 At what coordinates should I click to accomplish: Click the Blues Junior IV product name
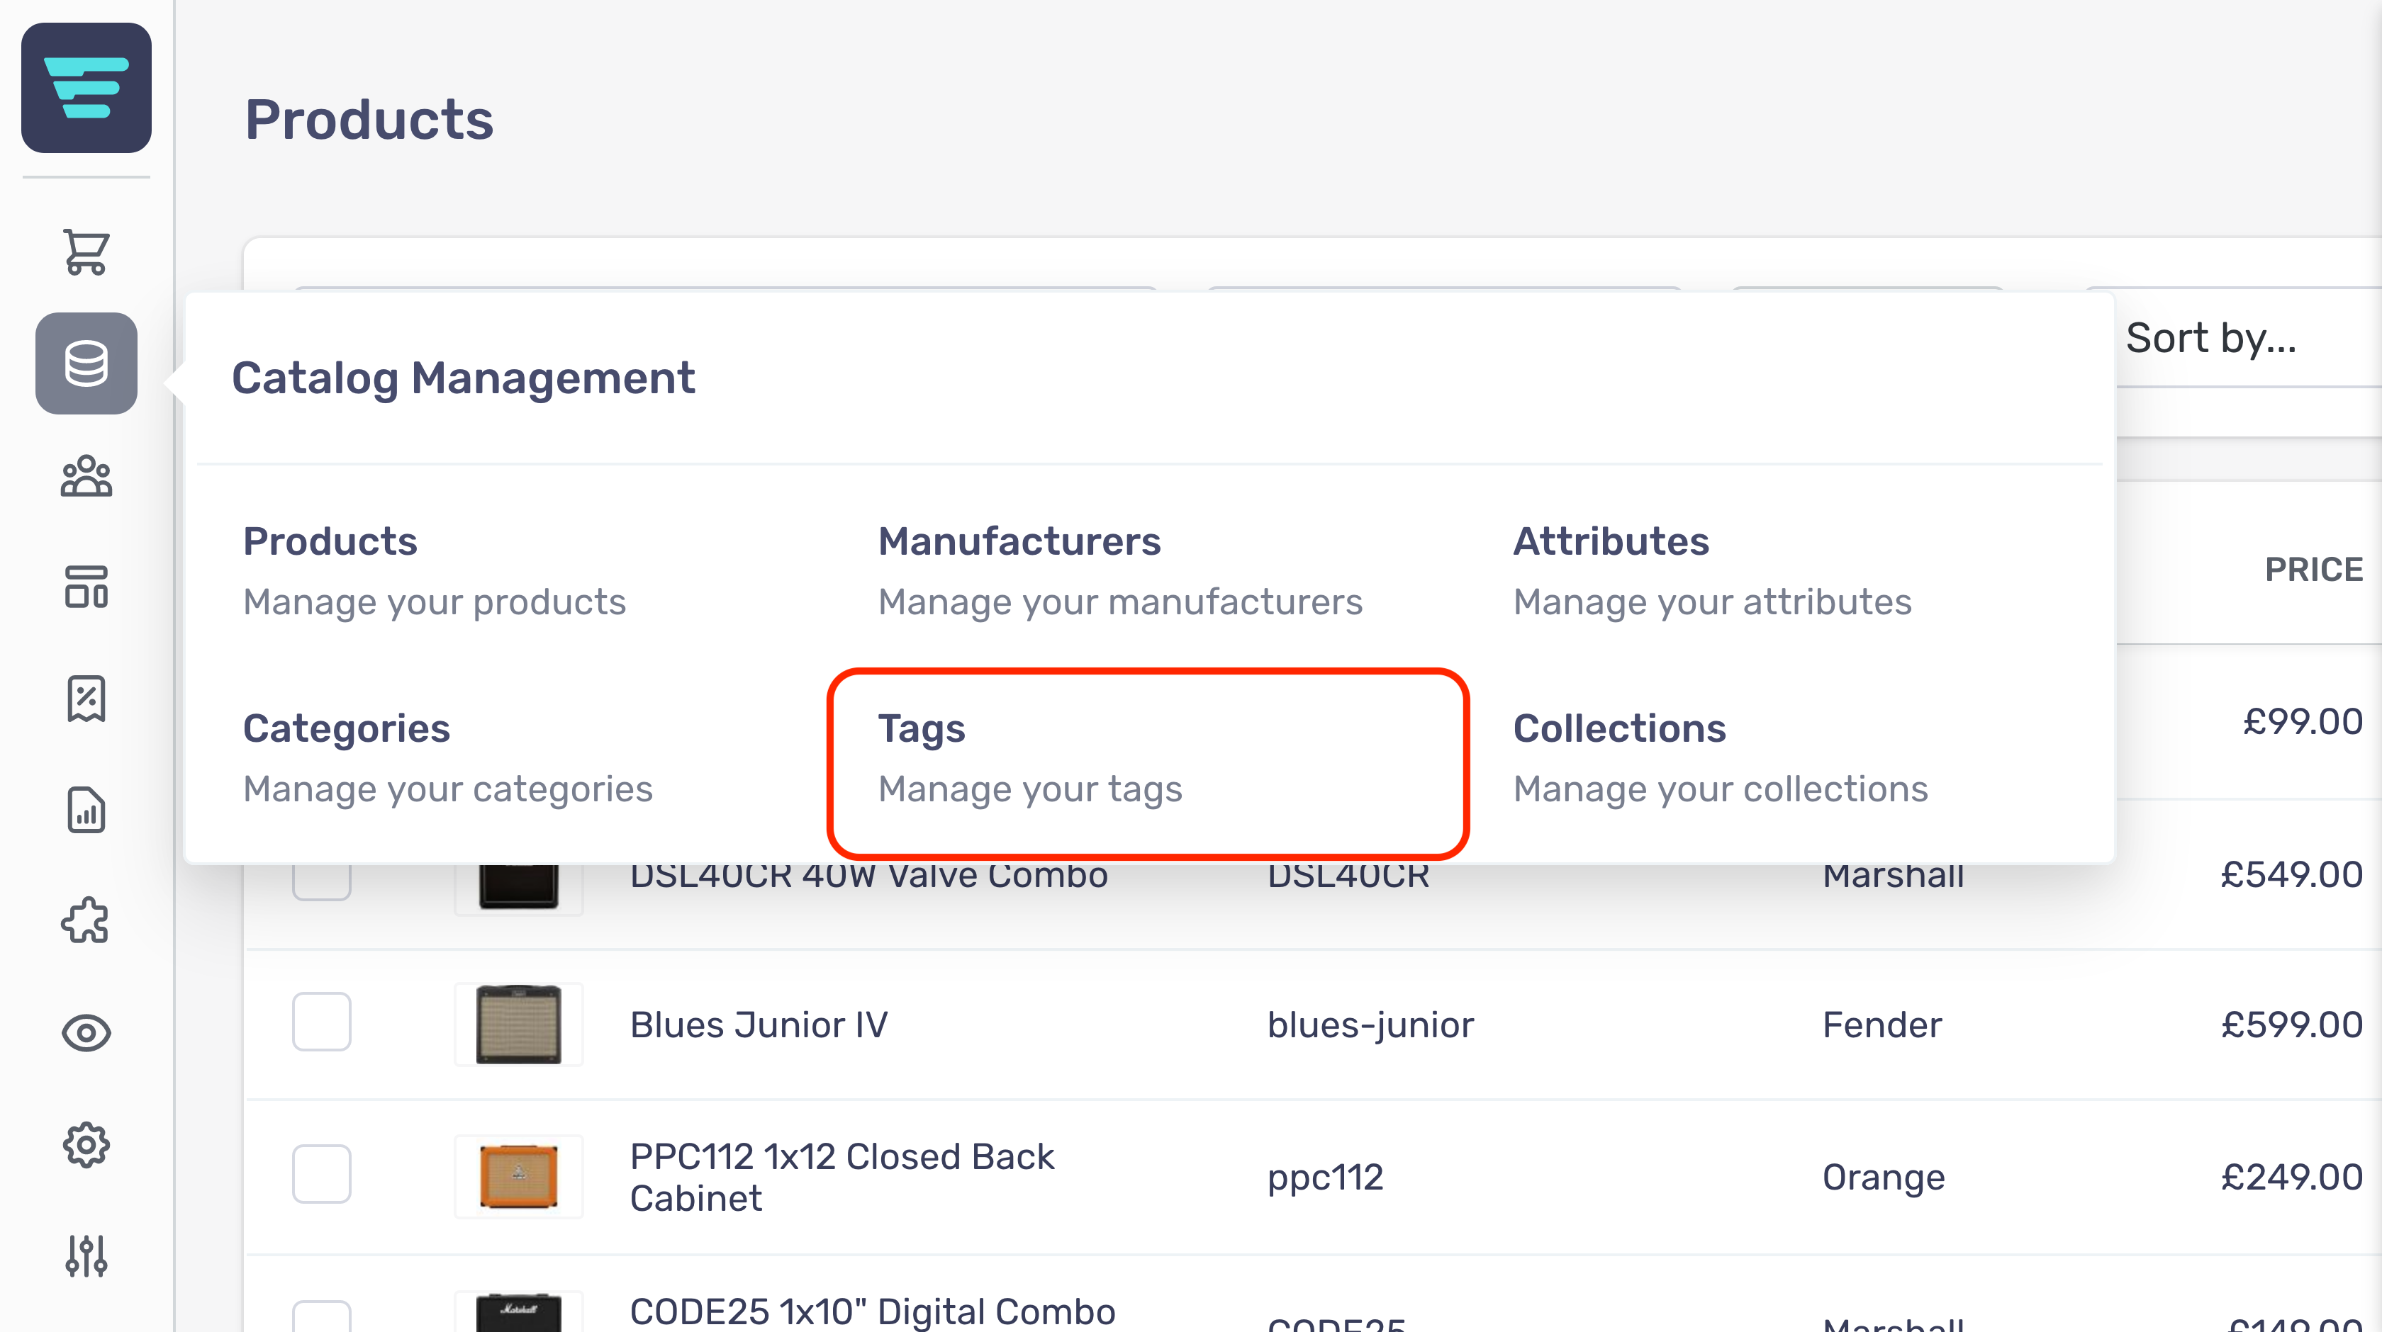tap(759, 1025)
